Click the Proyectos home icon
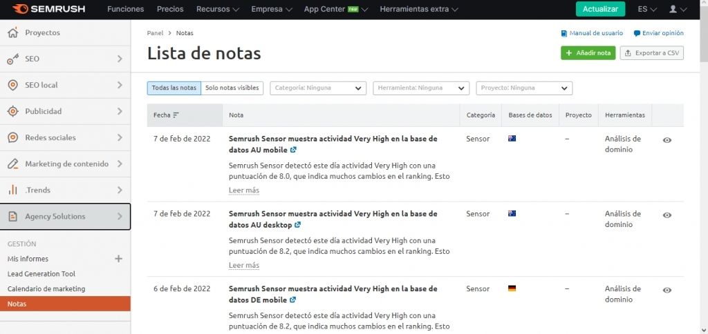 (13, 32)
